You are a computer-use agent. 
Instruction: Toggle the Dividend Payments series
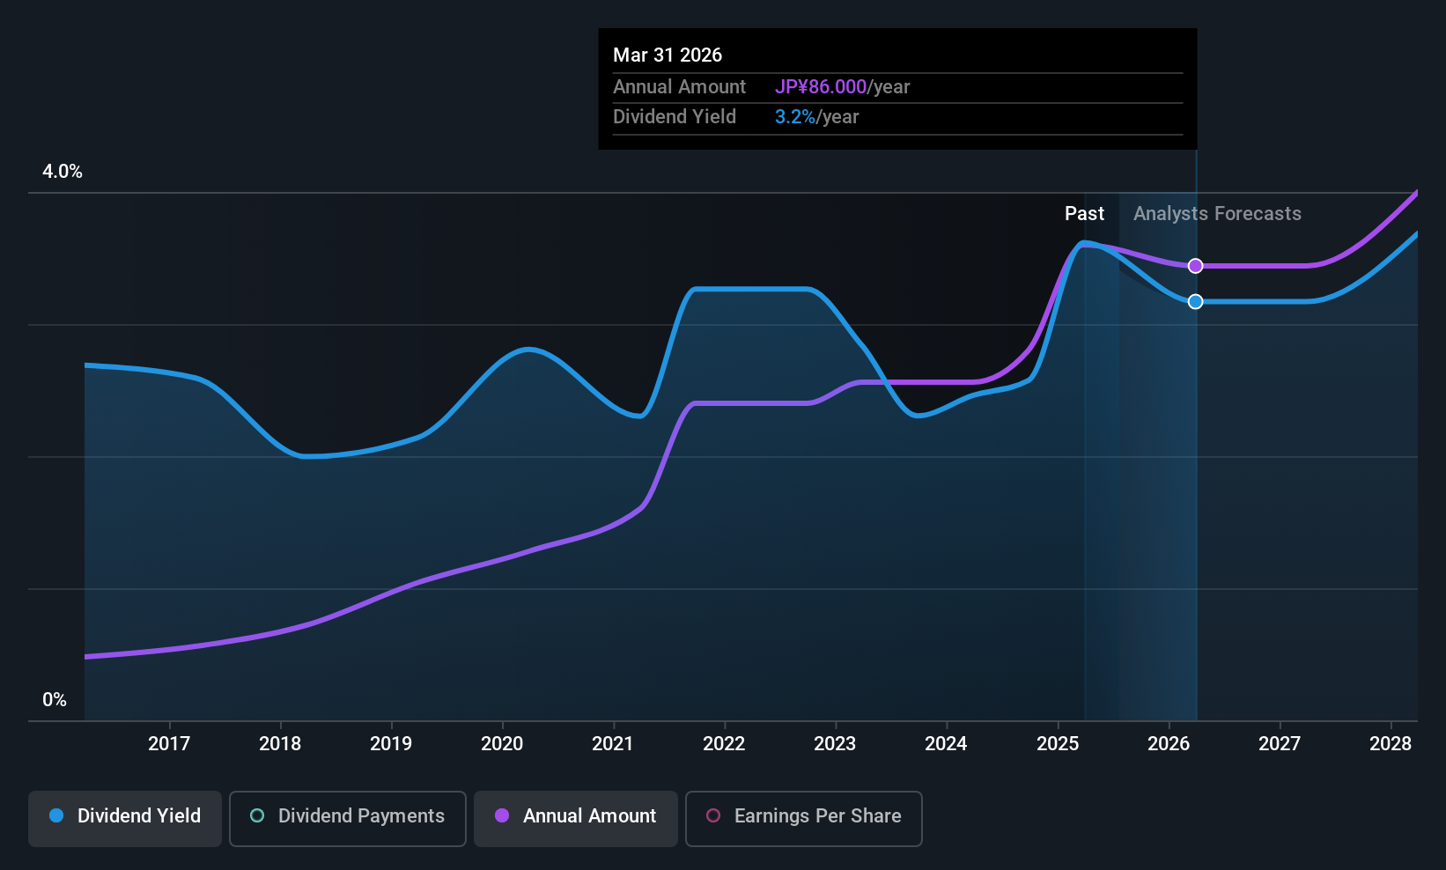pyautogui.click(x=348, y=819)
